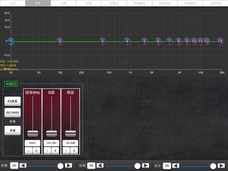Click the 20Hz frequency value field

coord(32,143)
